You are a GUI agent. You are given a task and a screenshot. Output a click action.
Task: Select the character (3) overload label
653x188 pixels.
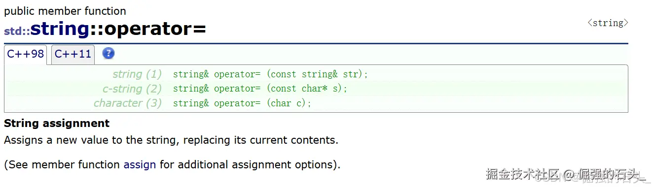pos(128,103)
